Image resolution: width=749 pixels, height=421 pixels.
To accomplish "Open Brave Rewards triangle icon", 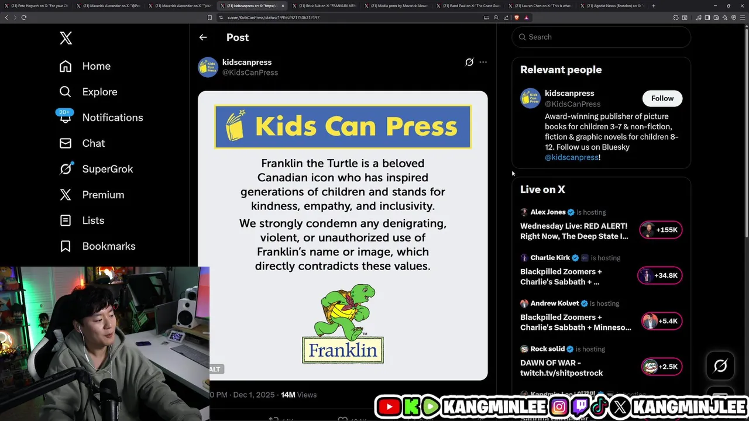I will [x=526, y=18].
